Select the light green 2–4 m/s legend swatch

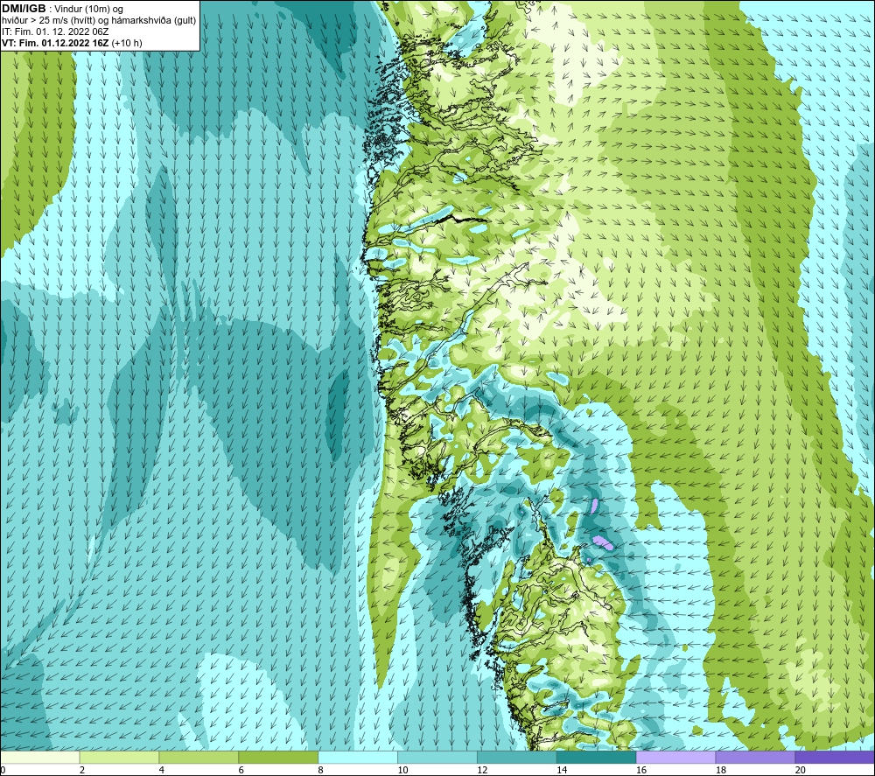click(119, 758)
